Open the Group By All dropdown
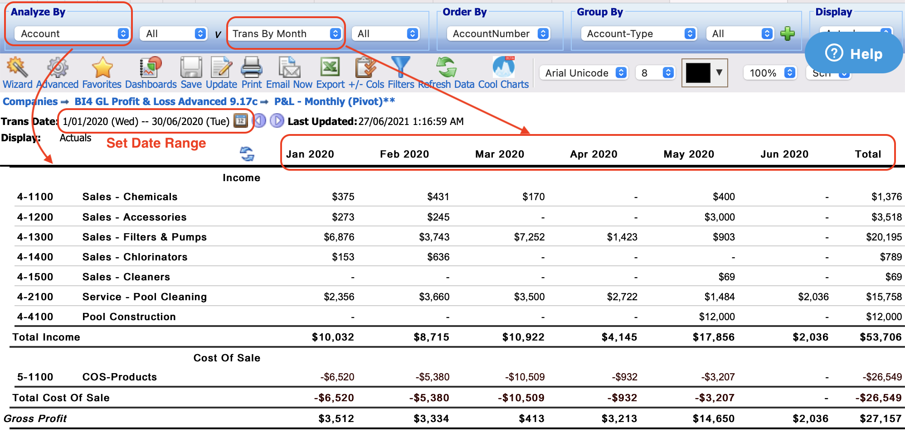905x432 pixels. click(x=740, y=34)
